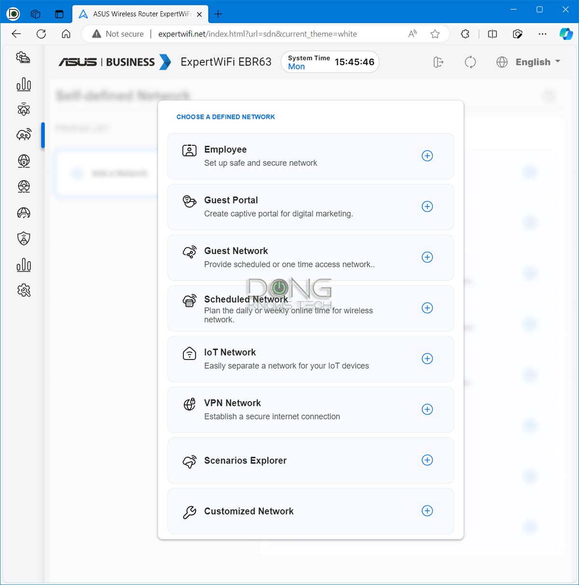Viewport: 579px width, 585px height.
Task: Click 'Create captive portal for digital marketing' text
Action: coord(278,214)
